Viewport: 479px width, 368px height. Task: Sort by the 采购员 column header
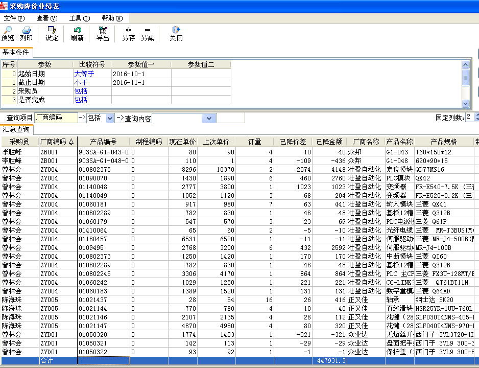(x=19, y=142)
